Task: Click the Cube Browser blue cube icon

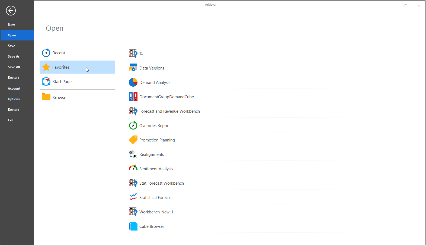Action: click(133, 226)
